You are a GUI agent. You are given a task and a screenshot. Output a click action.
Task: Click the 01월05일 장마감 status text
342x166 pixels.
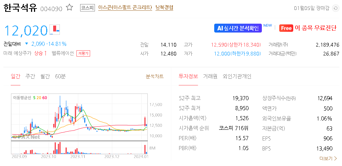[311, 9]
